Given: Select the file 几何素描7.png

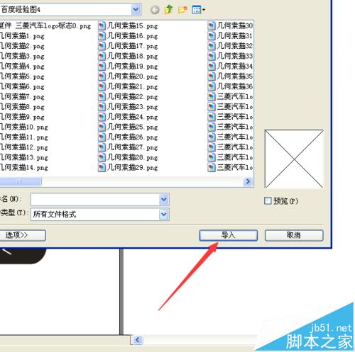Looking at the screenshot, I should pos(22,97).
